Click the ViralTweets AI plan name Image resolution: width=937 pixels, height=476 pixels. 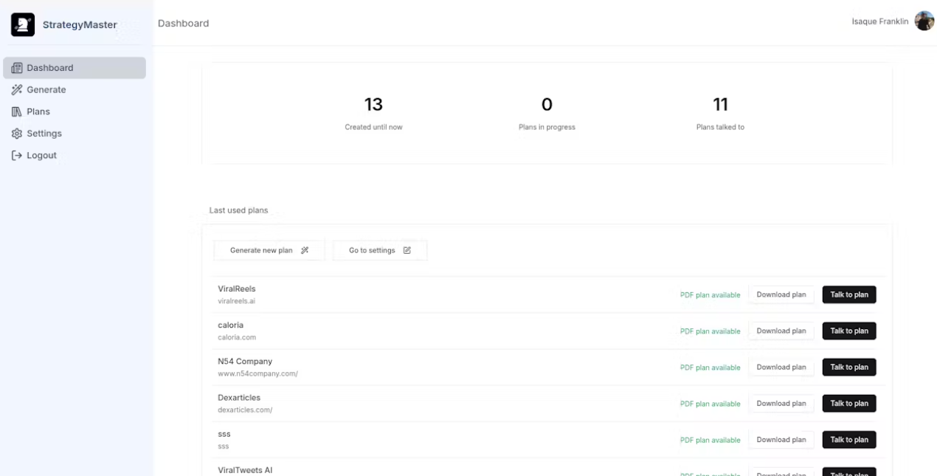[x=245, y=469]
